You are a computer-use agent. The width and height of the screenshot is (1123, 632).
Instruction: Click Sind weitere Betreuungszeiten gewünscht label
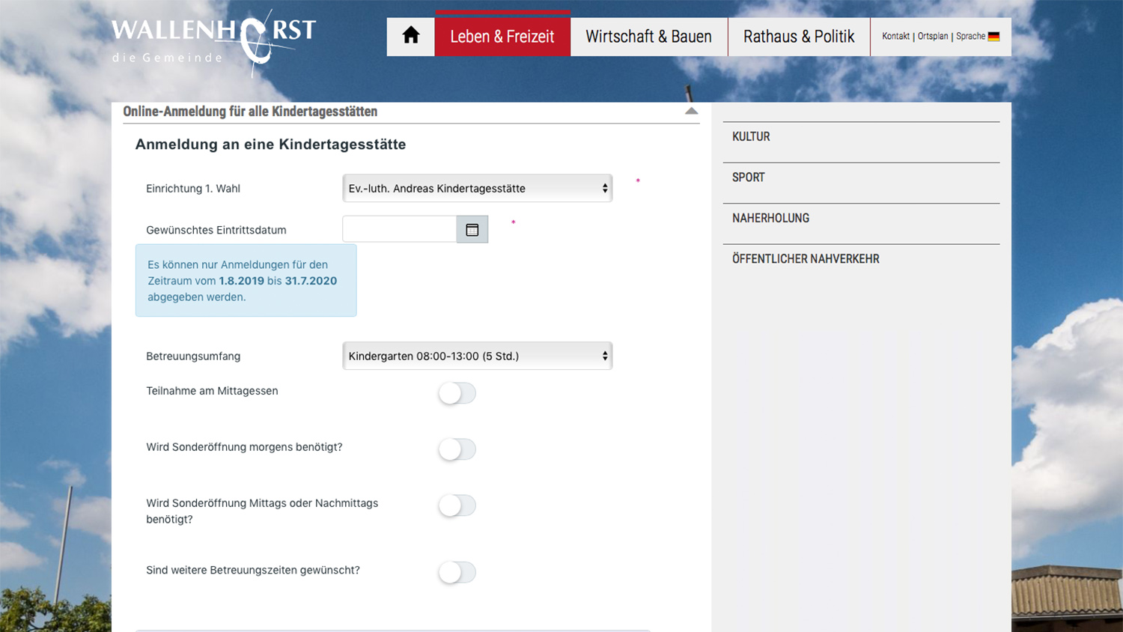point(253,570)
